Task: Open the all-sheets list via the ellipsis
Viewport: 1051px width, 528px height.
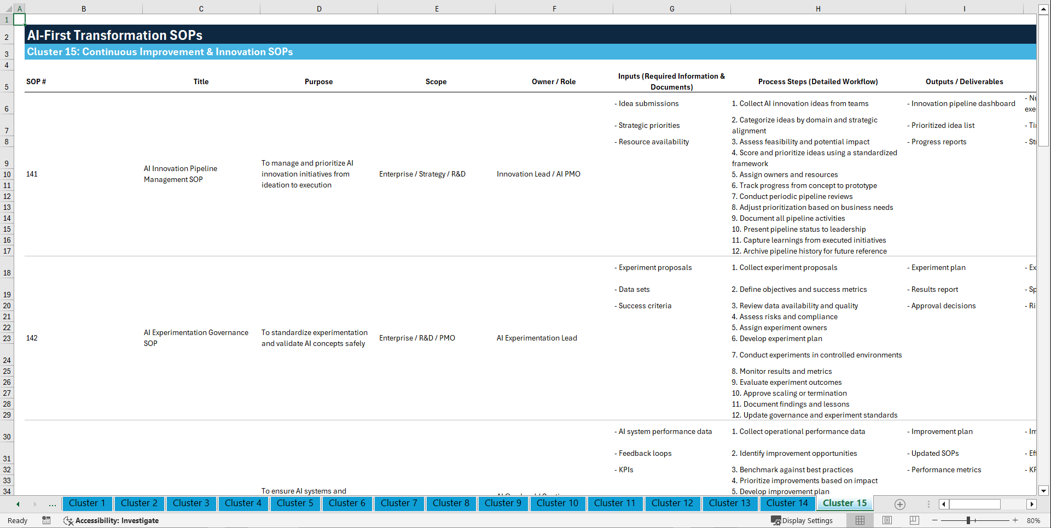Action: (x=52, y=504)
